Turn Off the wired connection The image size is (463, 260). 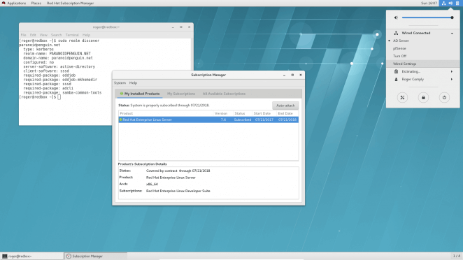coord(399,56)
